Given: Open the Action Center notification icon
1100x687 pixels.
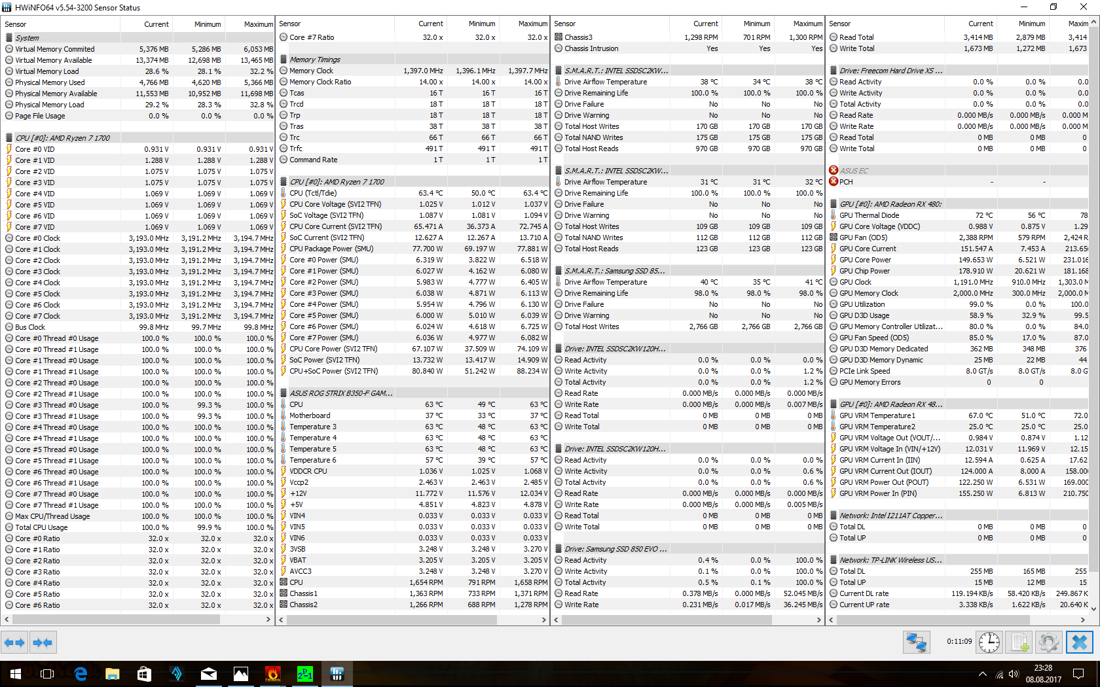Looking at the screenshot, I should (x=1078, y=674).
